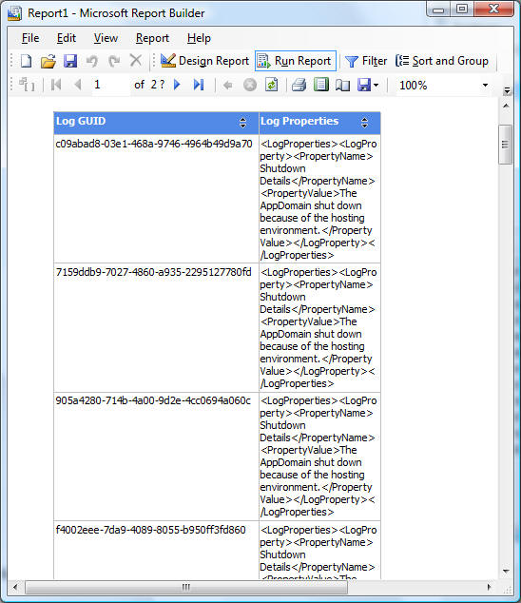The height and width of the screenshot is (603, 521).
Task: Select GUID f4002eee-7da9-4089-8055-b950ff3fd860
Action: click(151, 530)
